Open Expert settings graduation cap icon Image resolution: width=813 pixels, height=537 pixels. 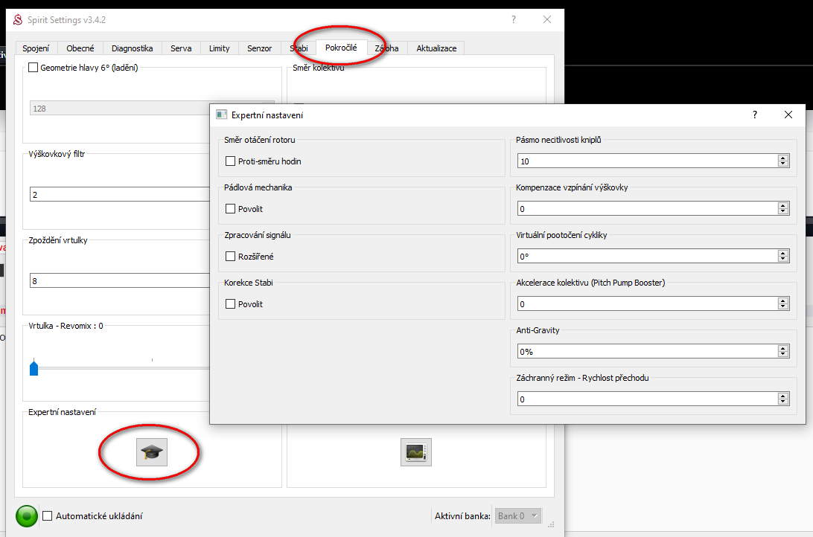tap(152, 451)
